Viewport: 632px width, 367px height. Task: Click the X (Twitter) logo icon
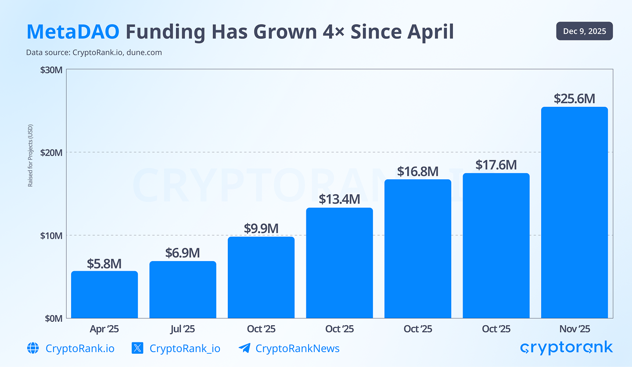[137, 349]
